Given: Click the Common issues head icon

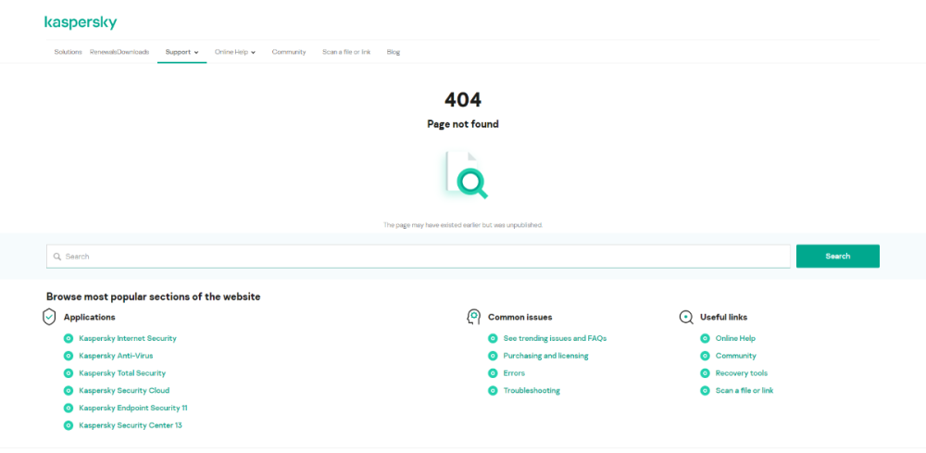Looking at the screenshot, I should click(473, 317).
